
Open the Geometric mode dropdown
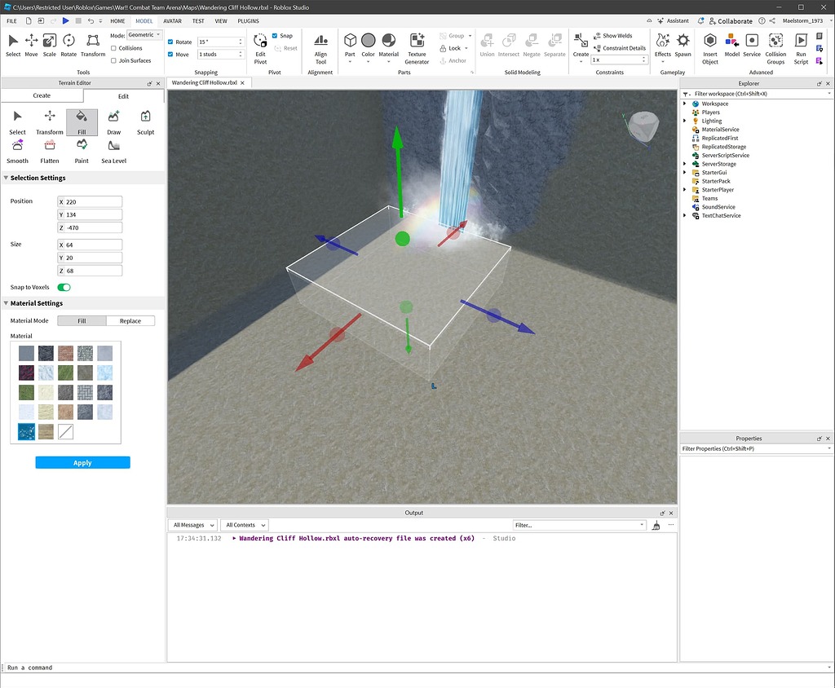click(x=144, y=33)
